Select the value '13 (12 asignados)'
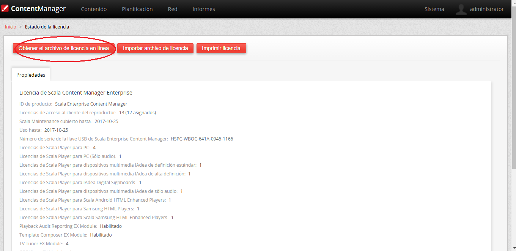Viewport: 516px width, 251px height. click(137, 113)
